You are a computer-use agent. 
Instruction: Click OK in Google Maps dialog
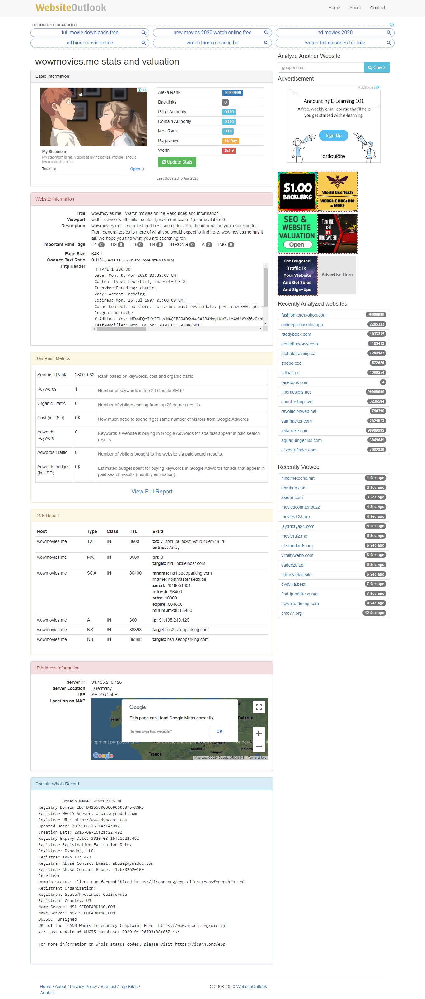(x=219, y=731)
